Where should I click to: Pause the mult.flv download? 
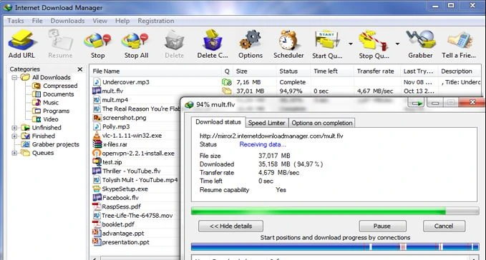(x=382, y=226)
